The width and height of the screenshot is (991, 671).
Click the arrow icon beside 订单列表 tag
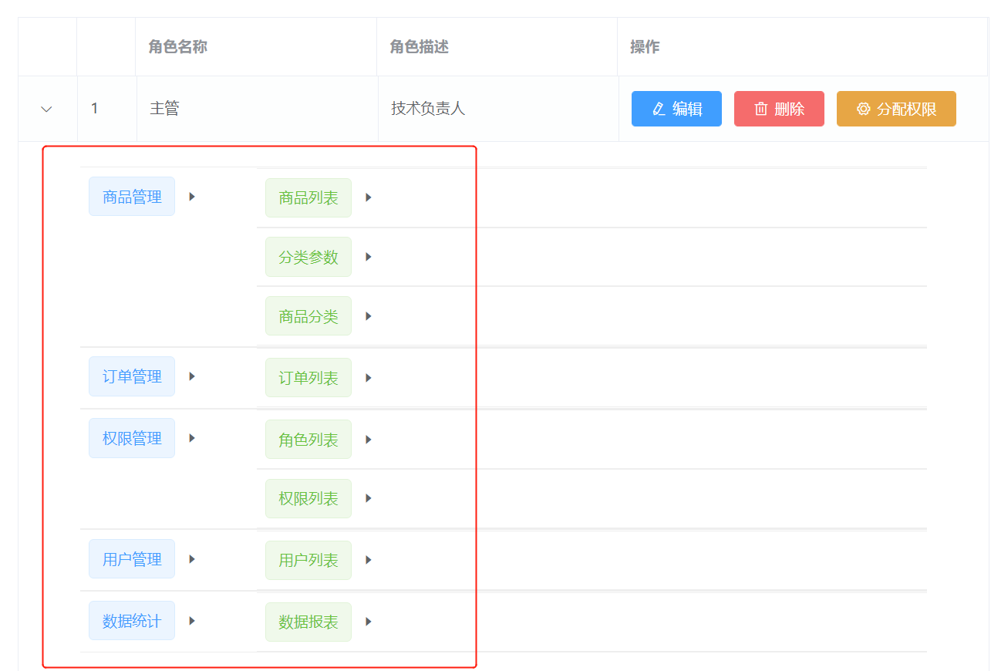coord(368,377)
